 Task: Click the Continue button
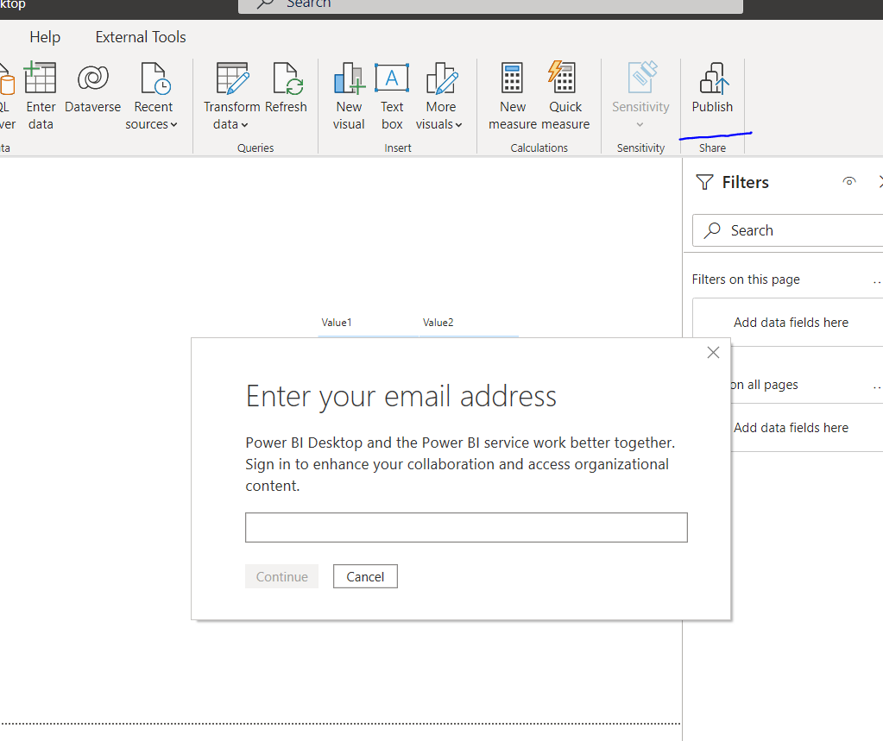click(x=281, y=577)
